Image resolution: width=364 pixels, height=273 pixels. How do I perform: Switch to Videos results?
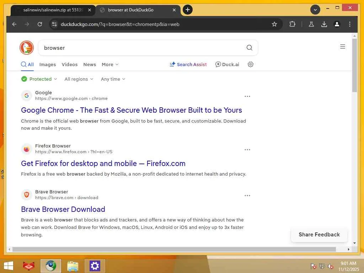69,65
